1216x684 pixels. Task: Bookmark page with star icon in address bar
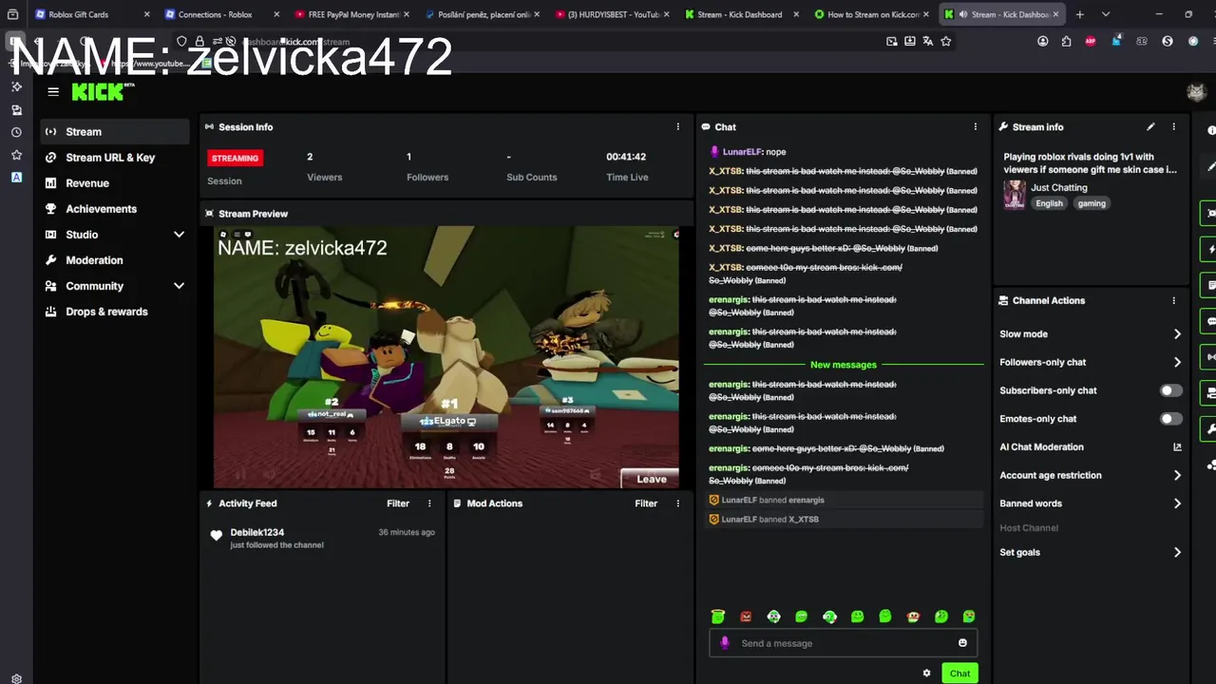pyautogui.click(x=946, y=41)
